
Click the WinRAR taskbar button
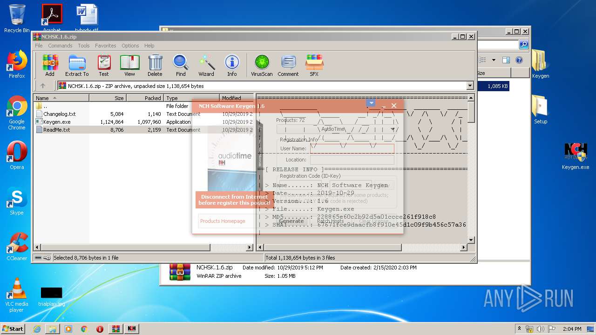click(115, 328)
